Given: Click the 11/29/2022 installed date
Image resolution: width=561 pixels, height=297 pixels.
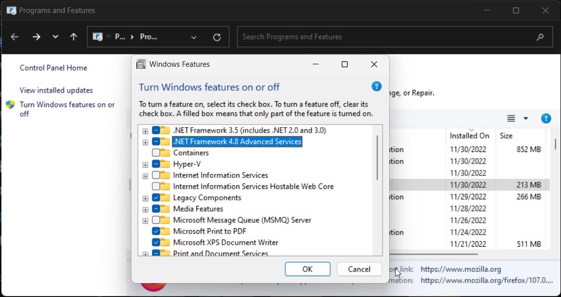Looking at the screenshot, I should coord(468,197).
